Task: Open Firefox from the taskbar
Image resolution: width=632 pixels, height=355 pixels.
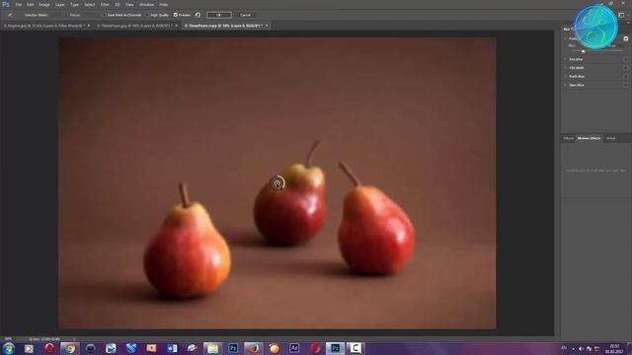Action: pos(254,348)
